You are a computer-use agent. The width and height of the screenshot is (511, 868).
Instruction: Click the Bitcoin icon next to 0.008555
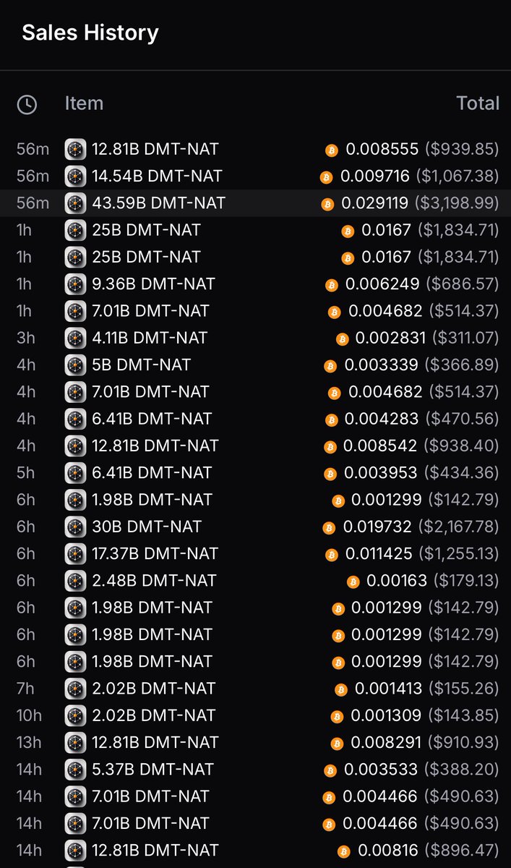332,150
